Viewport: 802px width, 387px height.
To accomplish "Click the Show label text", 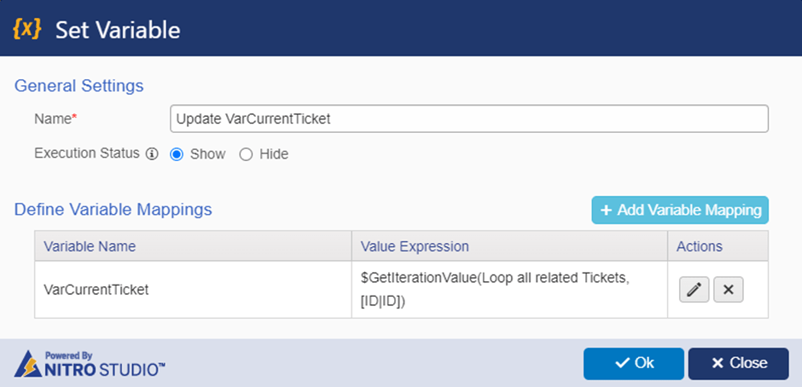I will coord(207,154).
